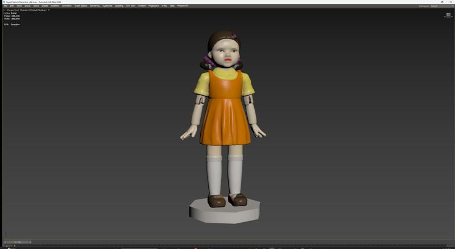Open the Civil View menu
This screenshot has height=249, width=455.
point(131,6)
